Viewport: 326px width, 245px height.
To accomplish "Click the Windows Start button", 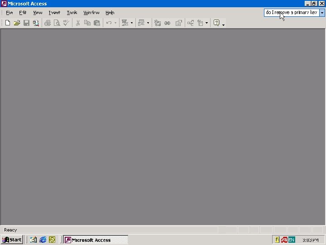I will point(12,240).
